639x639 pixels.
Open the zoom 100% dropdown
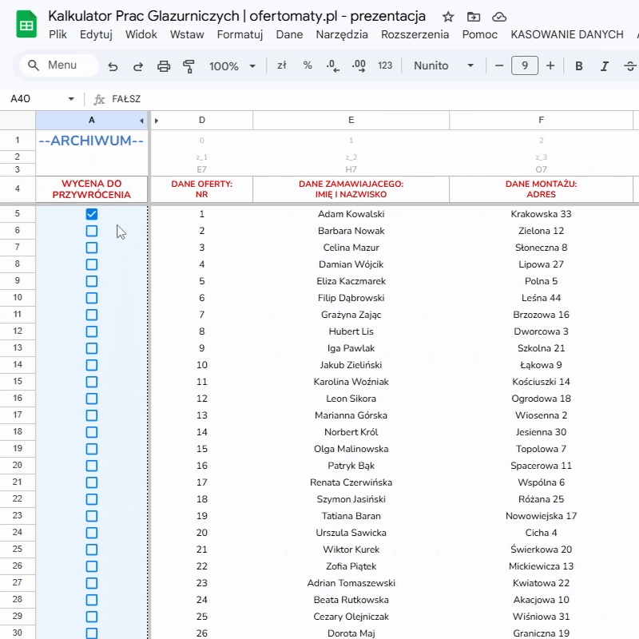click(x=232, y=66)
